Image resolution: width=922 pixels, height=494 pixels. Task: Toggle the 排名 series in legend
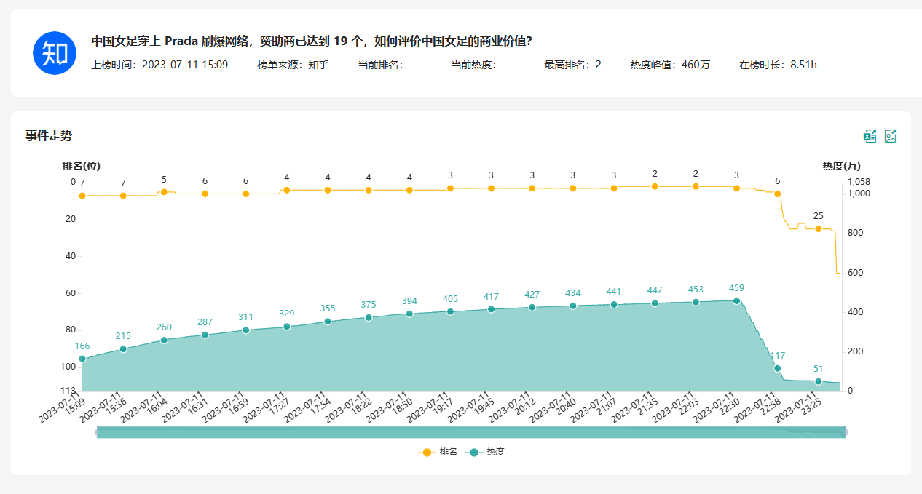point(438,452)
